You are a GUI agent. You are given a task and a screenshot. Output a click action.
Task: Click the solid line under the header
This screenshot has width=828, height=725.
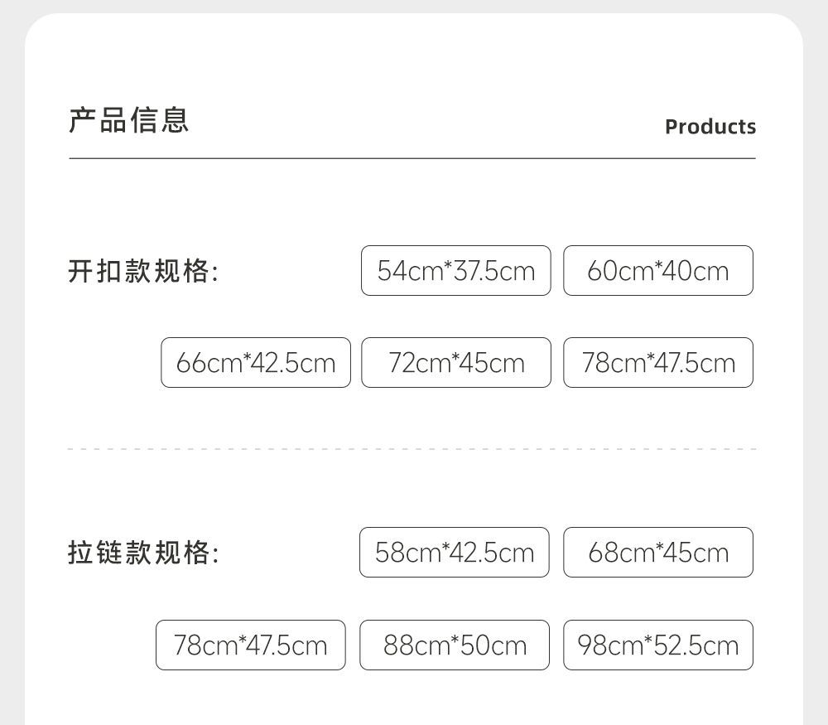click(412, 158)
